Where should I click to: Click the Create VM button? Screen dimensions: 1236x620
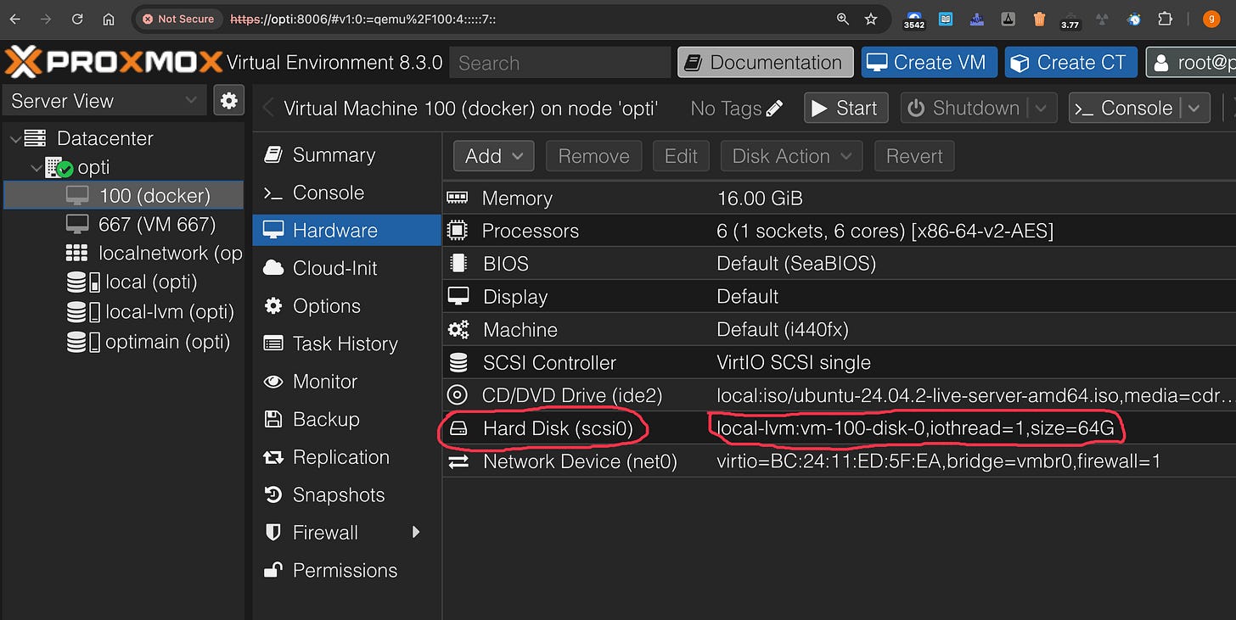pos(929,63)
